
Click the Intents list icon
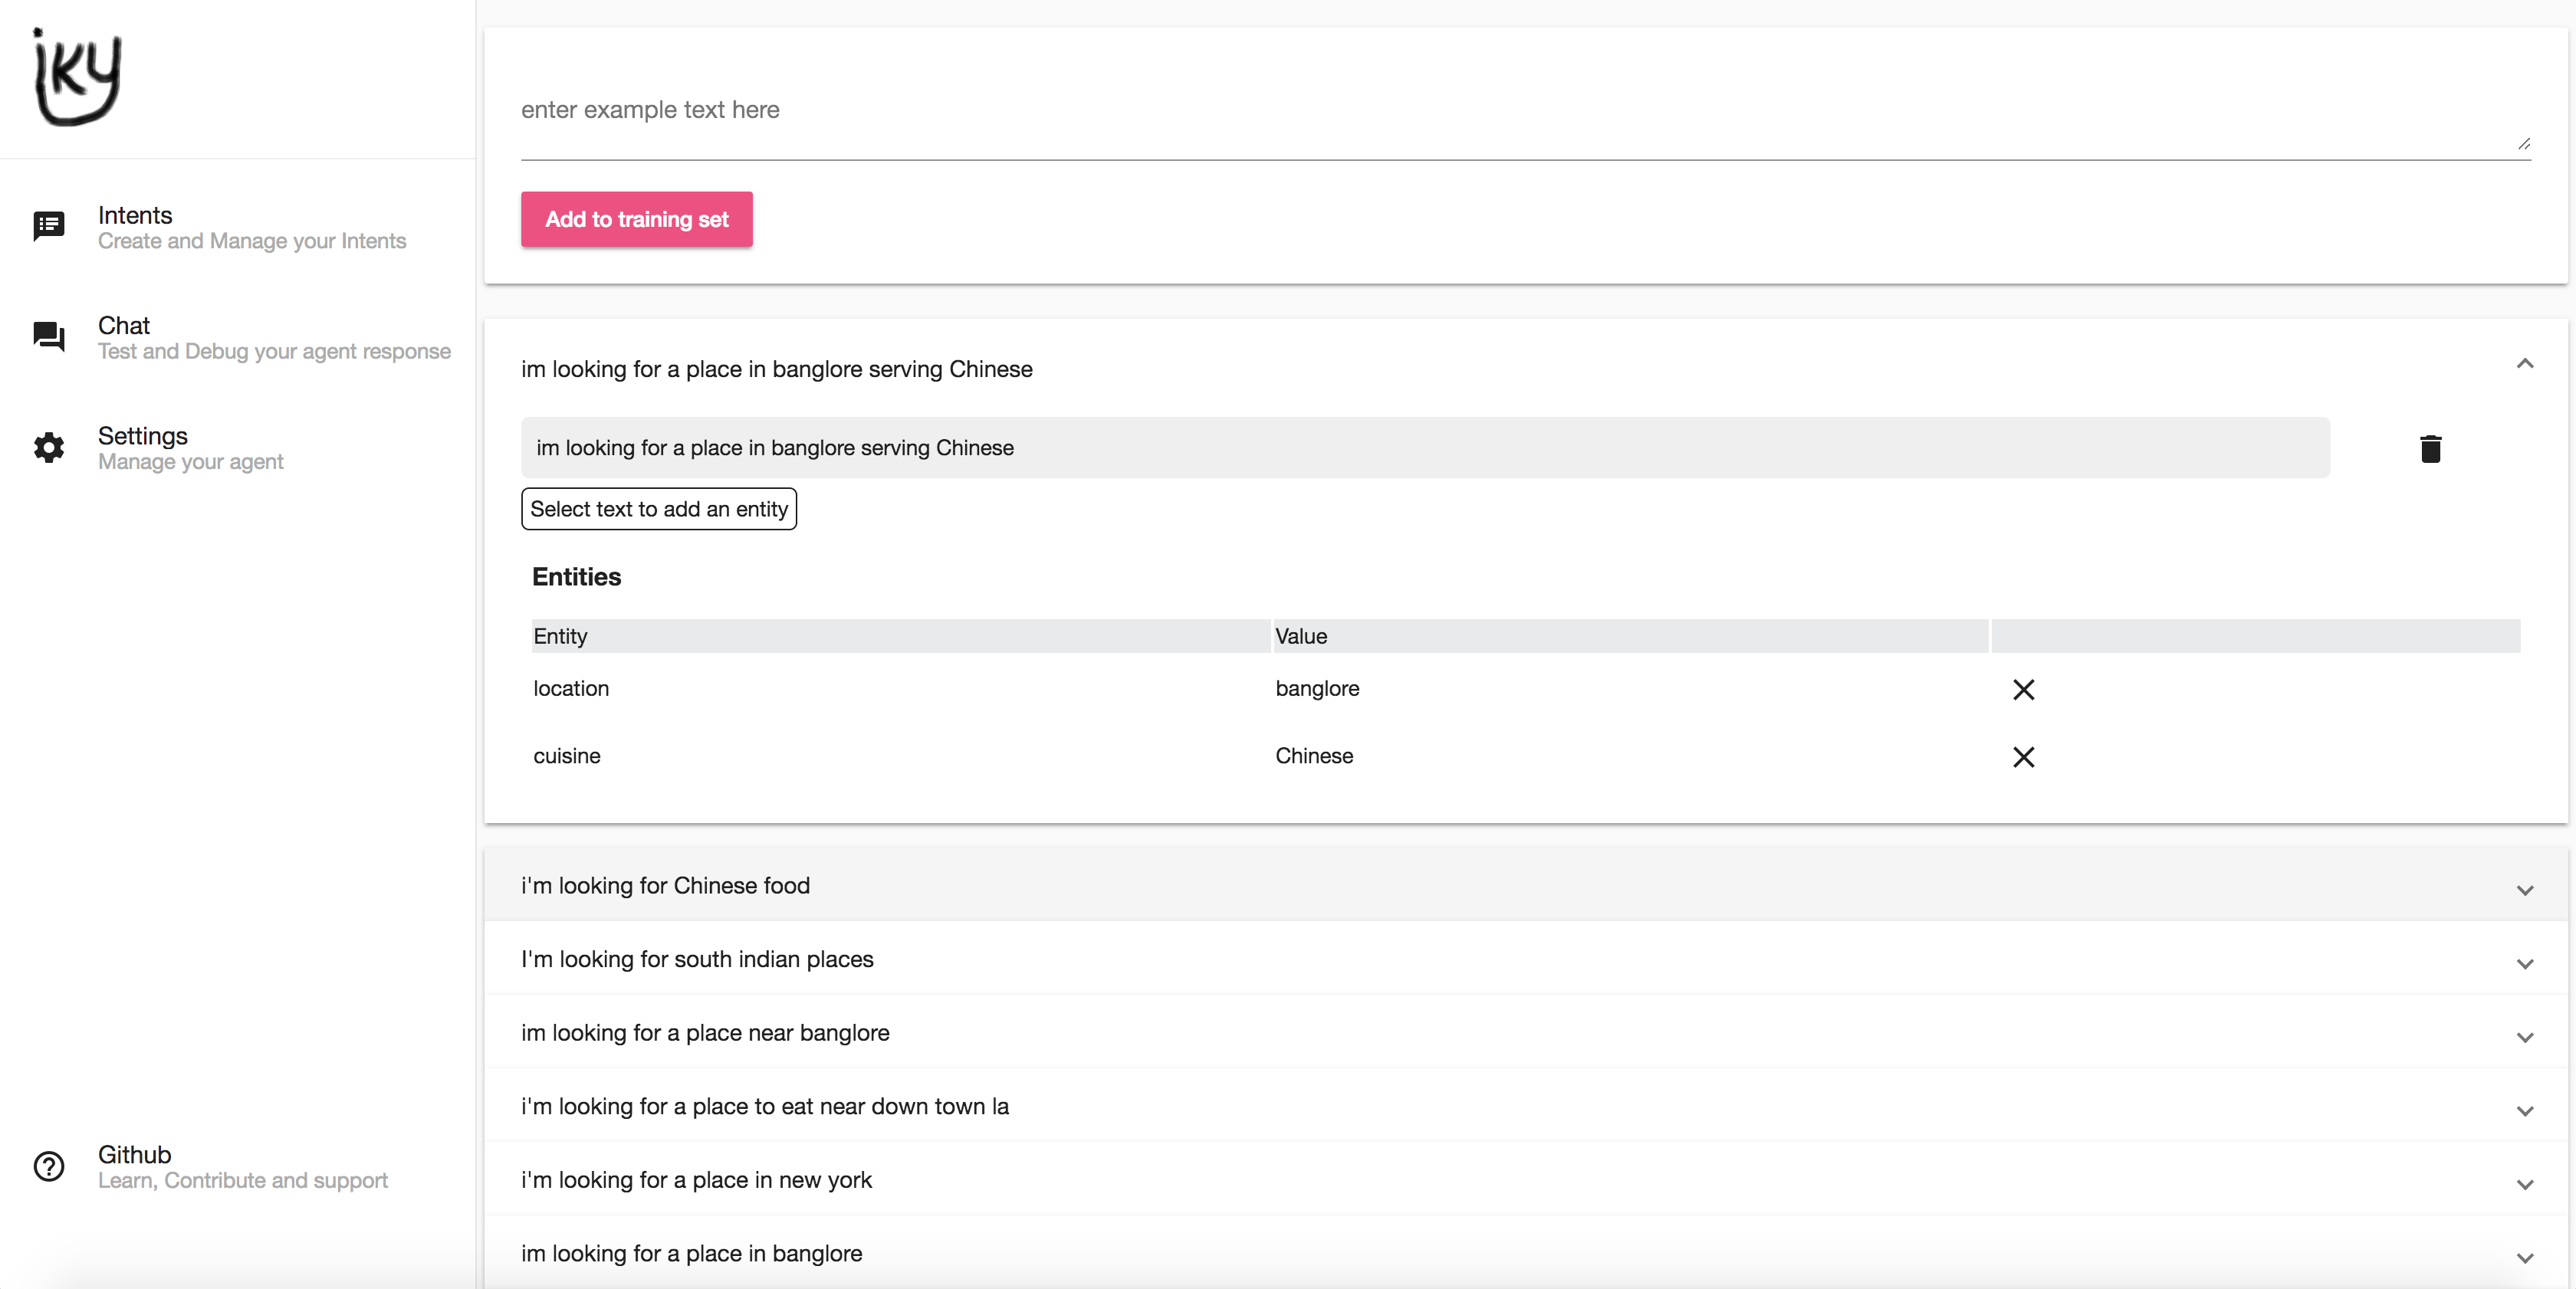(49, 226)
